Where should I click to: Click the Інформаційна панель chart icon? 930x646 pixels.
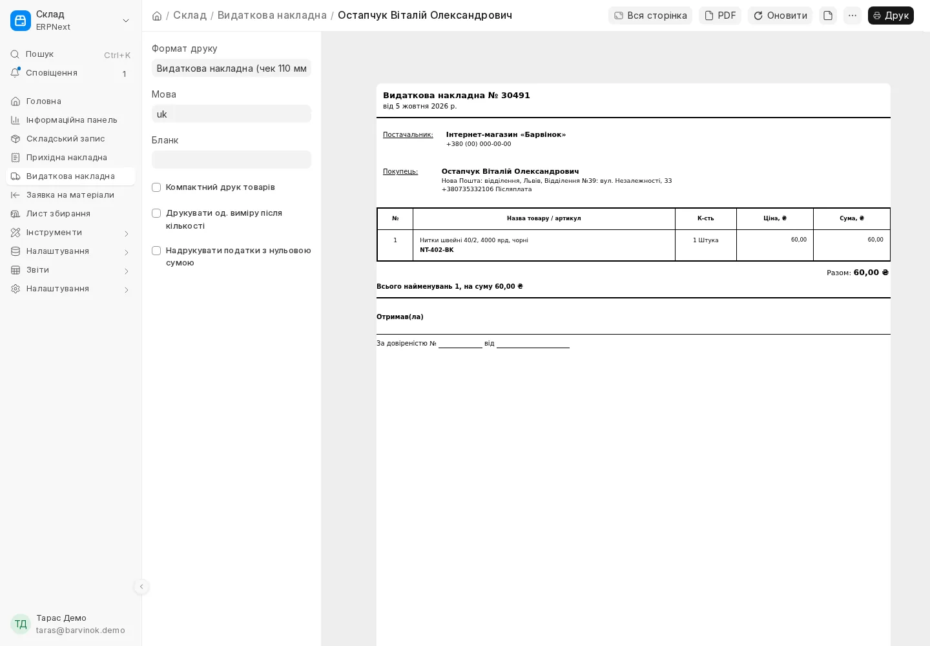(x=15, y=120)
